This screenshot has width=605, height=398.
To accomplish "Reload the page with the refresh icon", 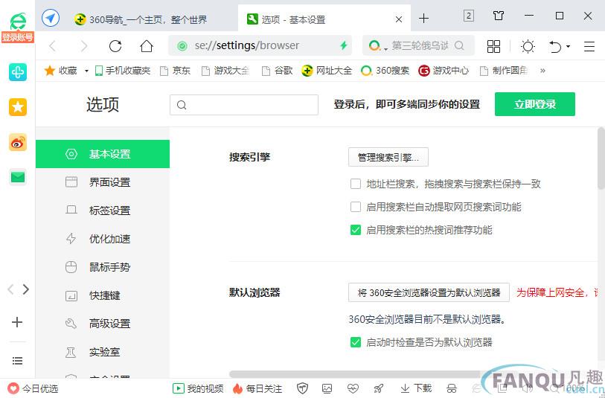I will tap(115, 46).
